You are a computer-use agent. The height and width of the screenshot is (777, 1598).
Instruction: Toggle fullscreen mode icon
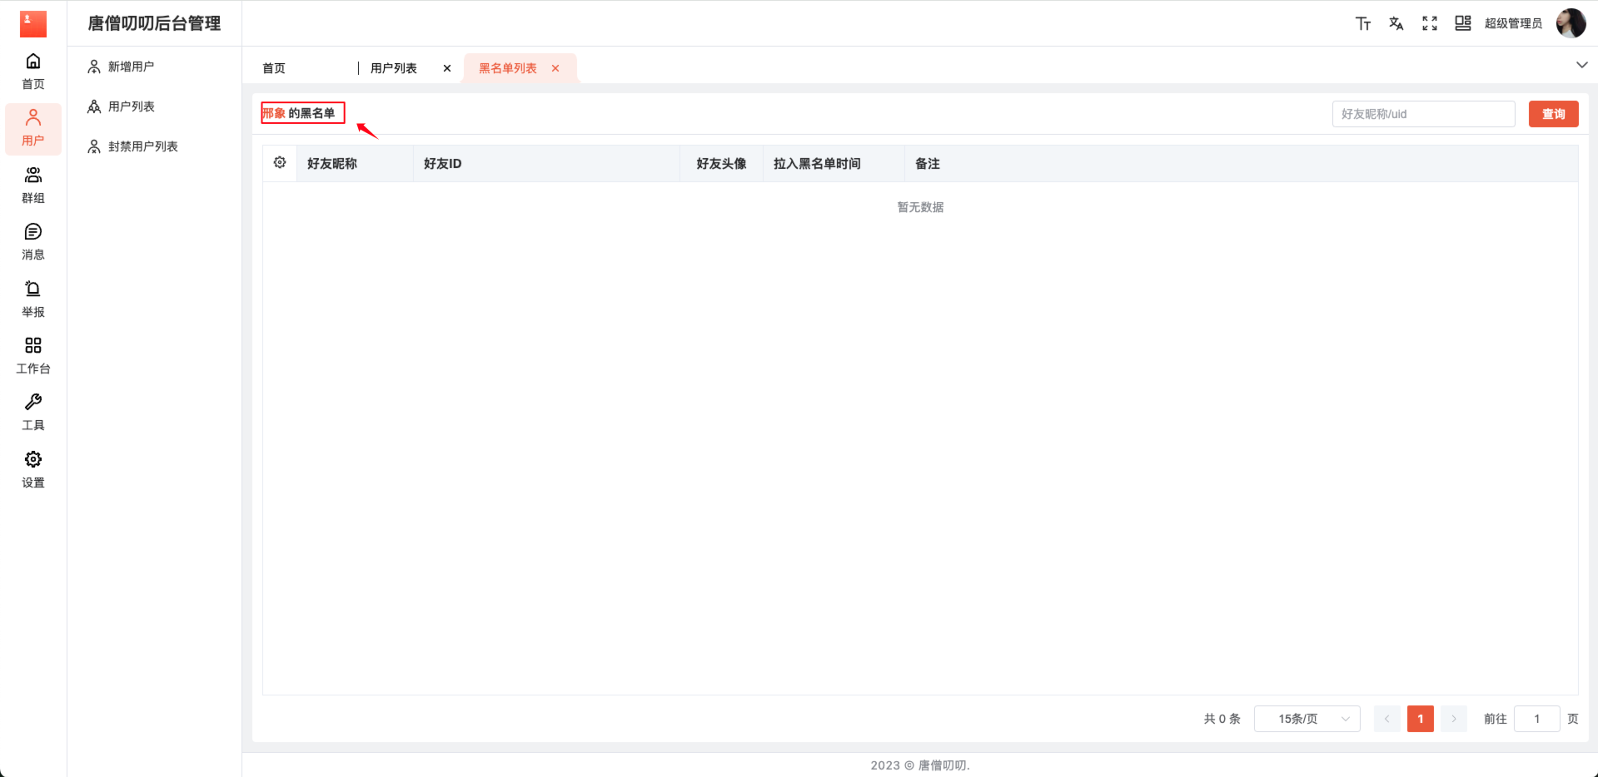[x=1429, y=23]
